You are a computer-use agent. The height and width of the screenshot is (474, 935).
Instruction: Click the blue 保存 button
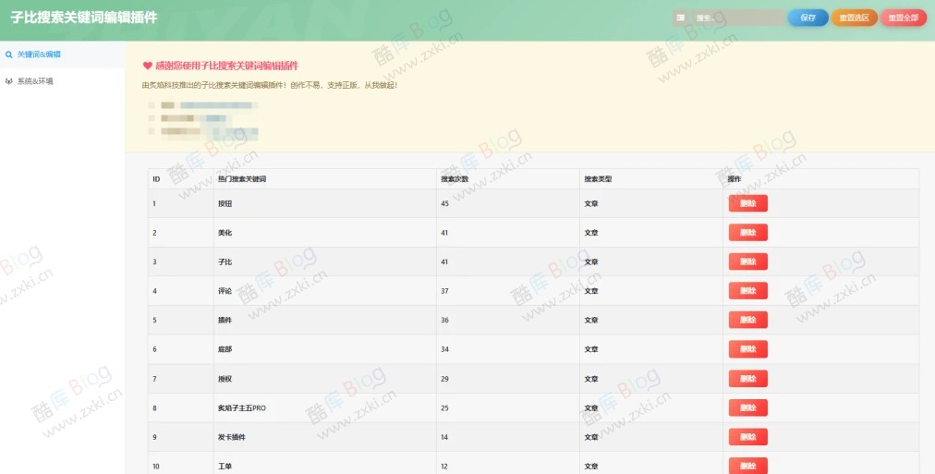coord(808,18)
